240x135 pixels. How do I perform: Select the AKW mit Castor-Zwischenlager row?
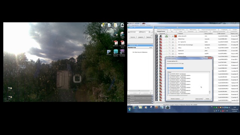click(196, 45)
